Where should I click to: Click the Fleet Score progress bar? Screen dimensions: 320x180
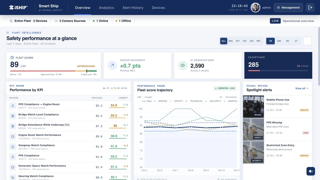pos(53,71)
